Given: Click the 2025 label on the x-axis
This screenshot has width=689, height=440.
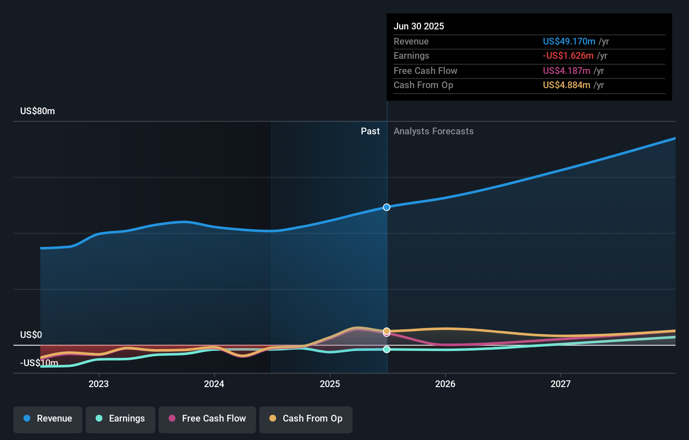Looking at the screenshot, I should click(330, 383).
